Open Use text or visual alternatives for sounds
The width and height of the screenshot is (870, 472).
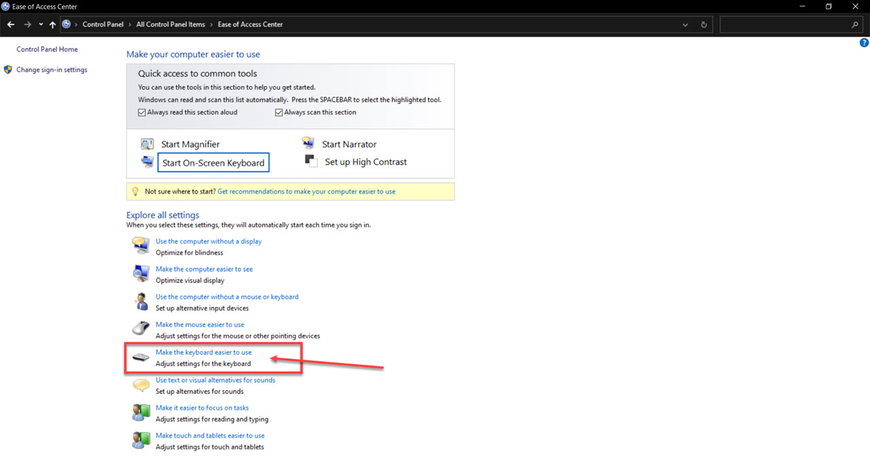click(215, 381)
